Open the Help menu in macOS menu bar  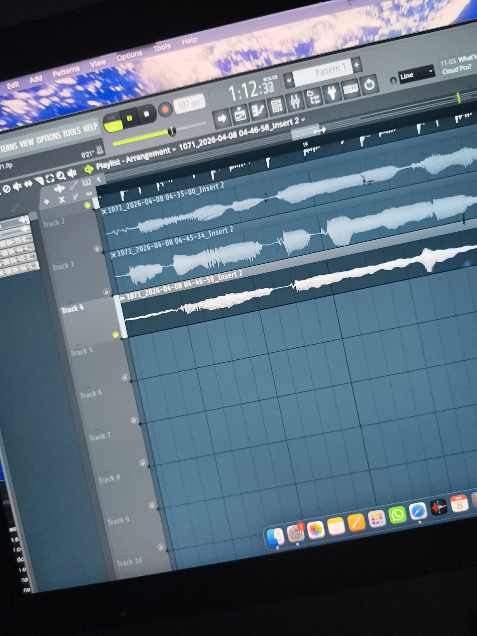pyautogui.click(x=189, y=41)
